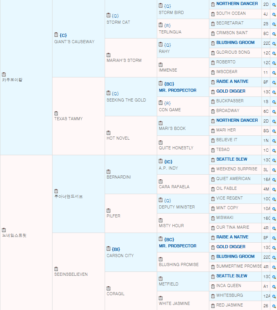Viewport: 277px width, 310px height.
Task: Open magnifier icon in MINT COPY row
Action: [274, 209]
